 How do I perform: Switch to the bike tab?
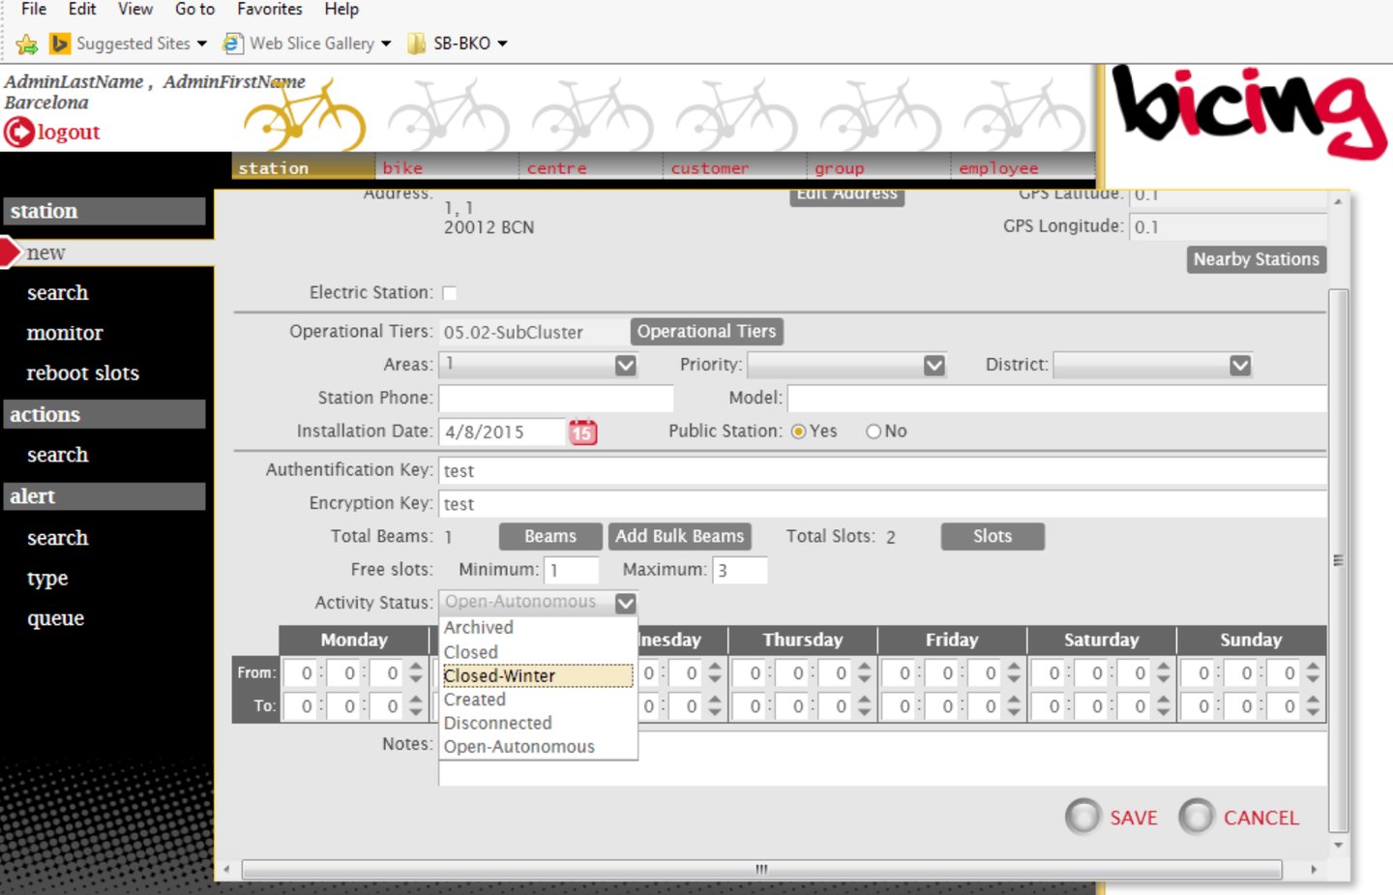coord(448,167)
